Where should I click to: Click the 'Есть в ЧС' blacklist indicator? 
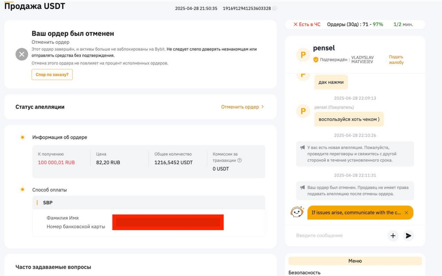[307, 24]
